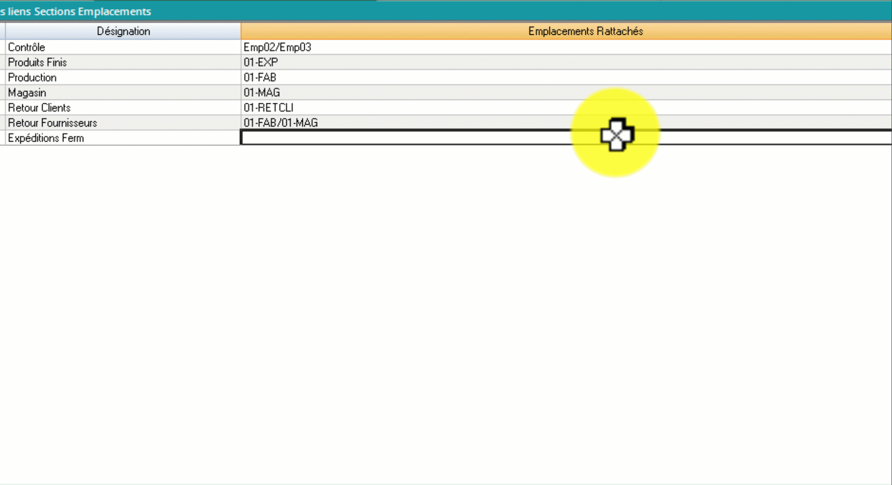
Task: Select the Magasin designation cell
Action: click(x=123, y=92)
